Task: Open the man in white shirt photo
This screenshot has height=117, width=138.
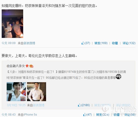Action: click(x=36, y=92)
